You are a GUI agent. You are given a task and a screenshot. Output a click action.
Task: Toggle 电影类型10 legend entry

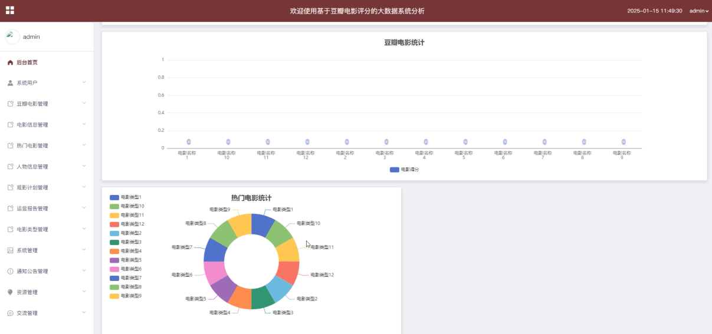127,206
